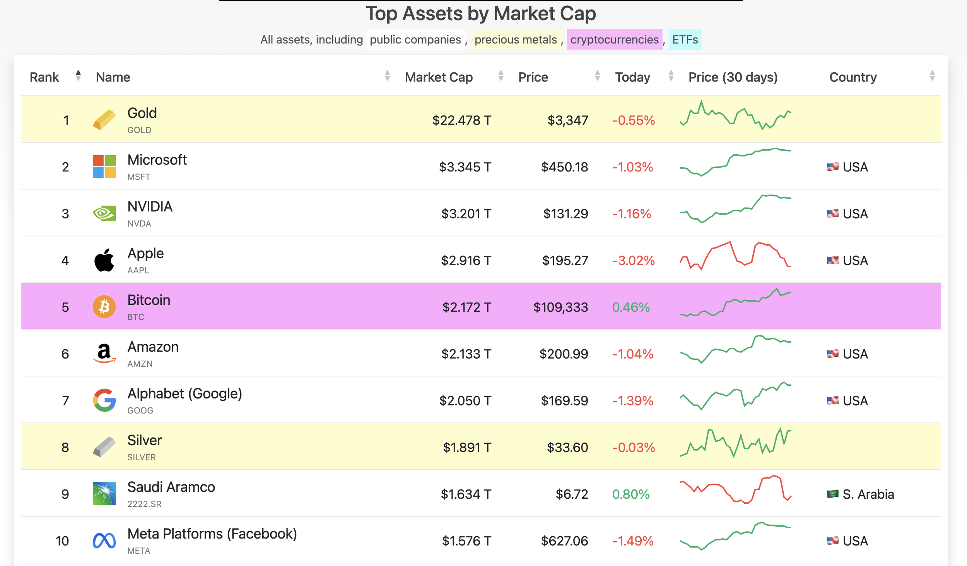Viewport: 967px width, 566px height.
Task: Click the Apple logo icon
Action: 104,260
